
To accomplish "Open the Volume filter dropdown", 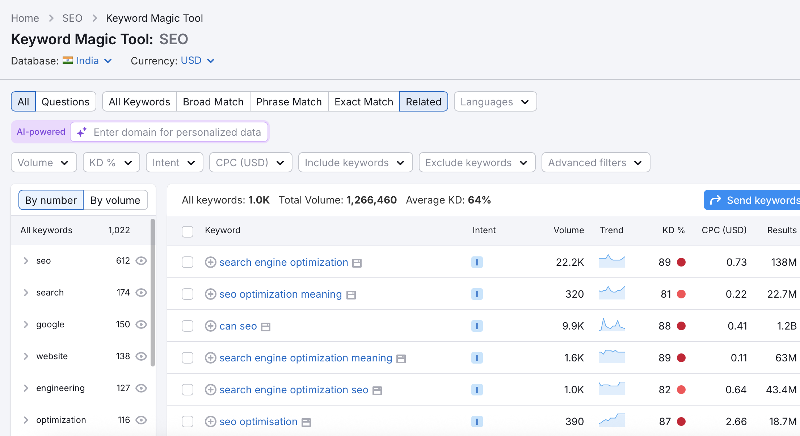I will pyautogui.click(x=44, y=163).
